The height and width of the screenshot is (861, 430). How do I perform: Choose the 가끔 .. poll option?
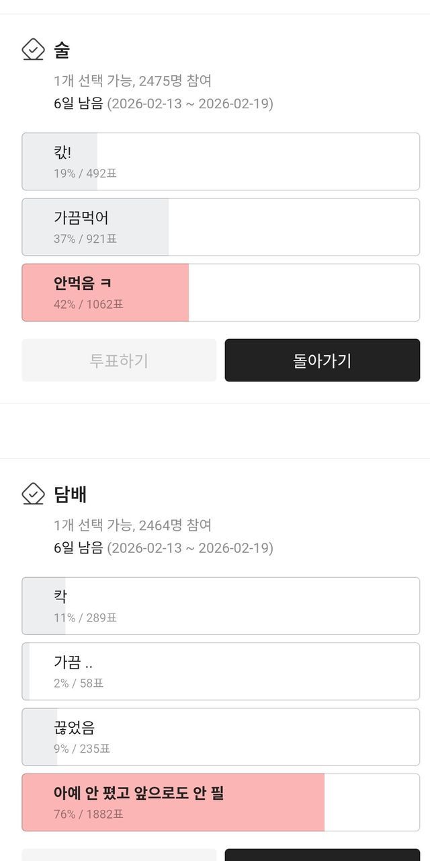pyautogui.click(x=220, y=671)
